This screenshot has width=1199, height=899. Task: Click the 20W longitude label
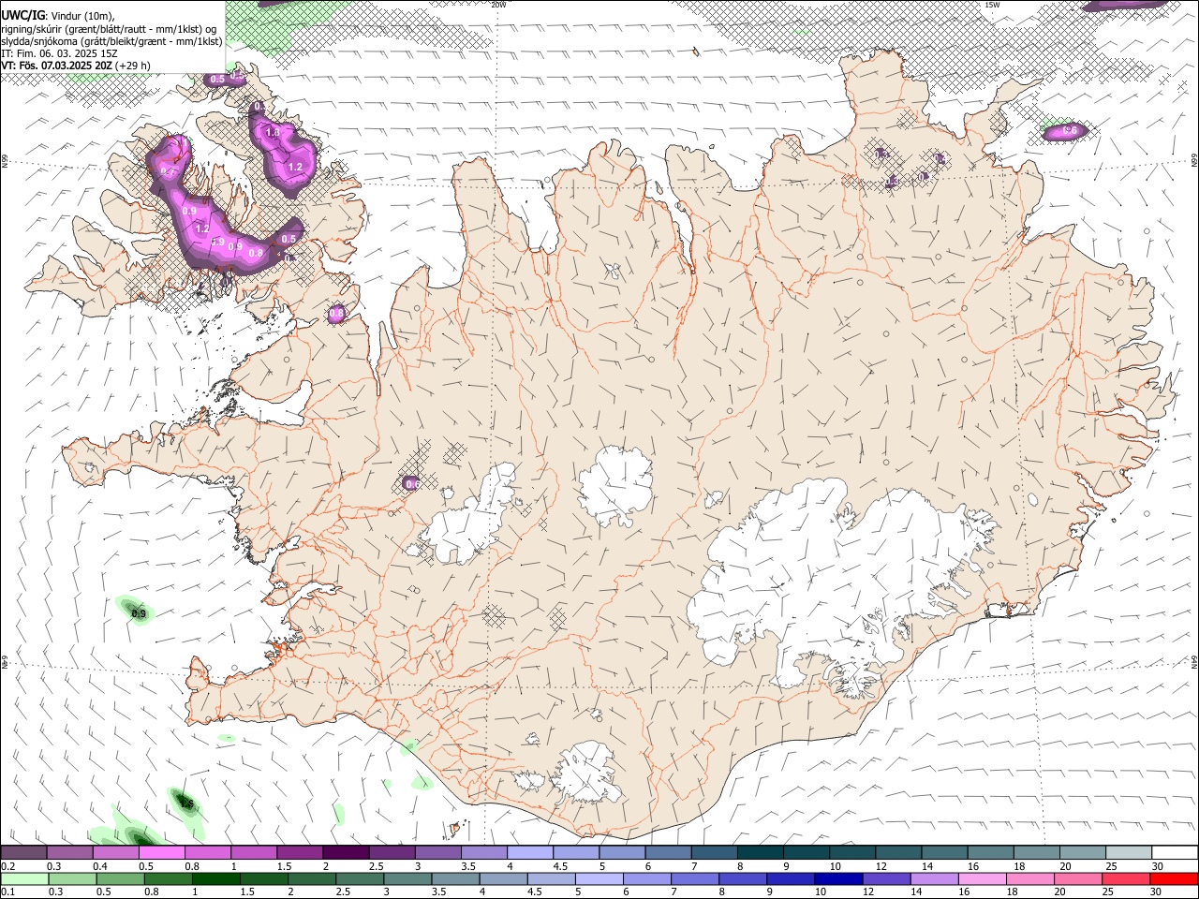point(498,5)
